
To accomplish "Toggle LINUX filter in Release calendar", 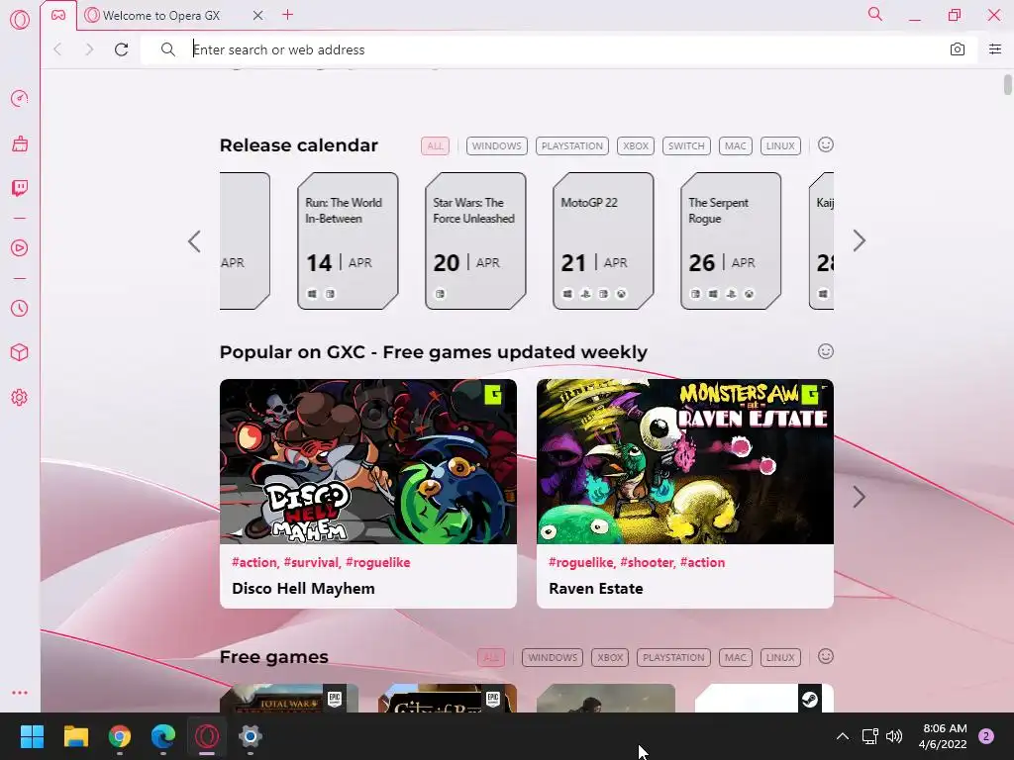I will (x=780, y=146).
